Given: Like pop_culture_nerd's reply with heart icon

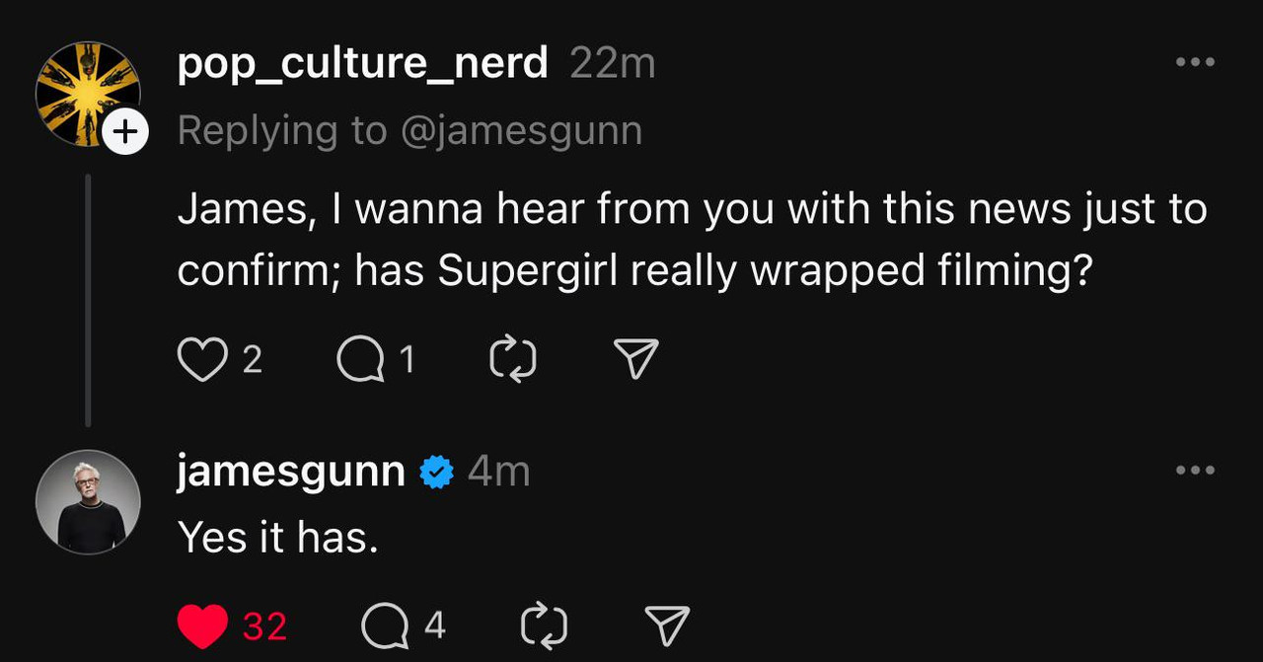Looking at the screenshot, I should pos(202,360).
